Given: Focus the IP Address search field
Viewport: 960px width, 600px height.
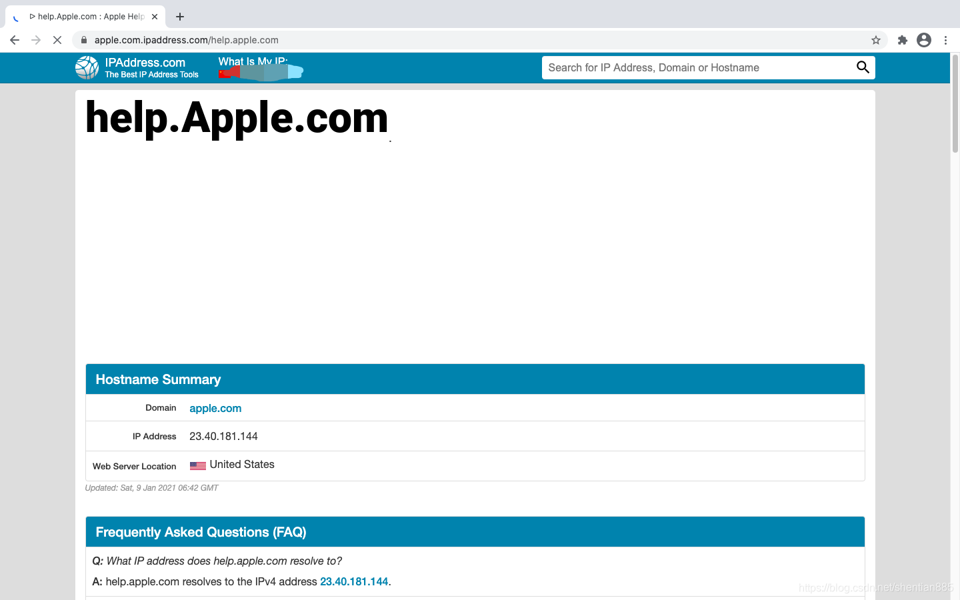Looking at the screenshot, I should coord(697,67).
